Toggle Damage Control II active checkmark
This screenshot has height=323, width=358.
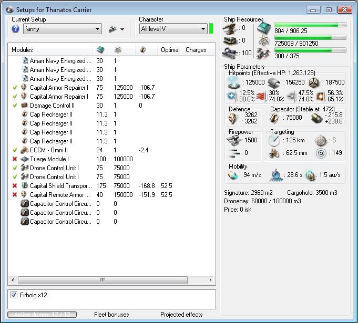(15, 106)
